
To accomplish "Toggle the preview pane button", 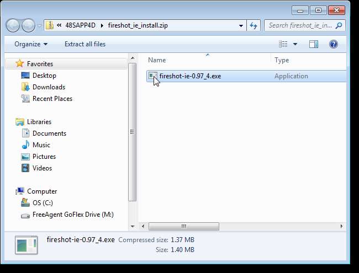I will coord(314,44).
